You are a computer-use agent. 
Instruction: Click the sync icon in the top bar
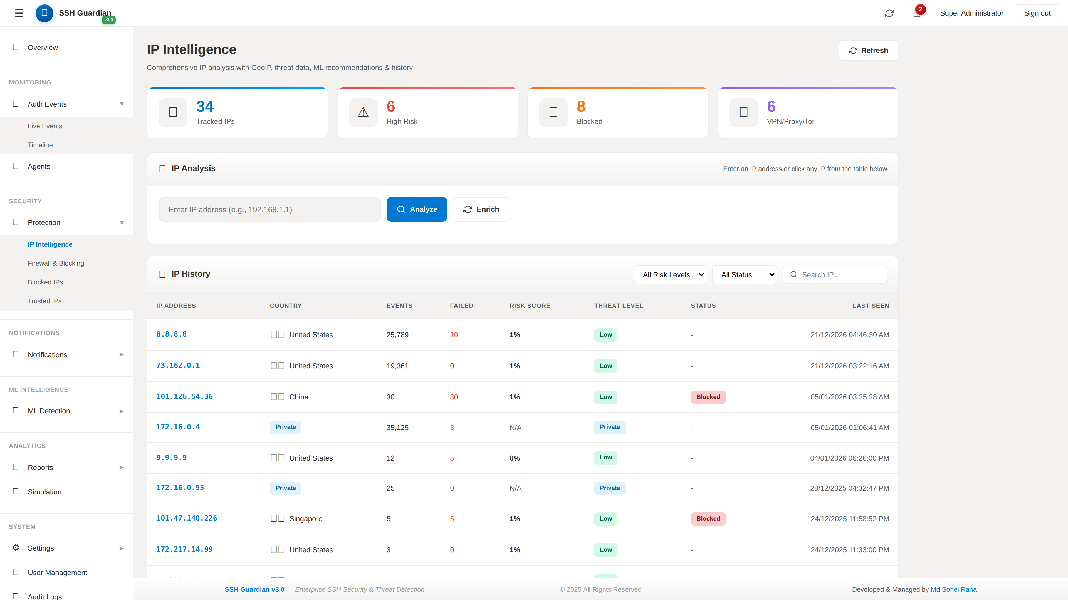pyautogui.click(x=889, y=13)
